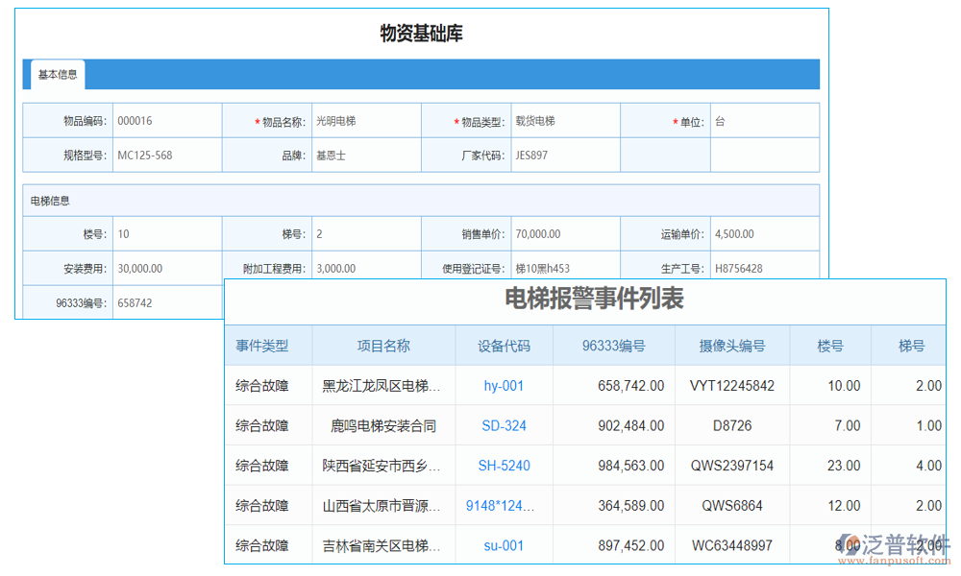The image size is (961, 576).
Task: Click the 销售单价 field showing 70,000.00
Action: click(564, 233)
